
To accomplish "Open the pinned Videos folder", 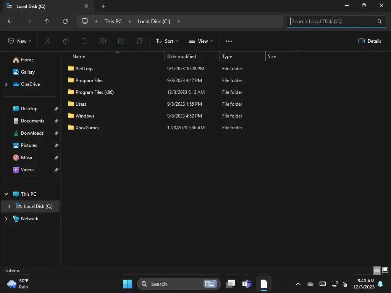I will click(27, 170).
